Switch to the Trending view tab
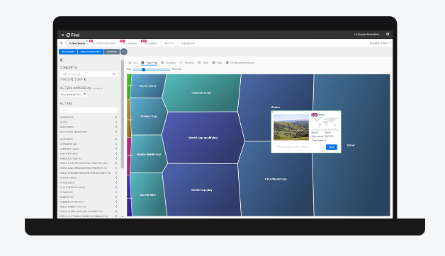 pyautogui.click(x=187, y=62)
